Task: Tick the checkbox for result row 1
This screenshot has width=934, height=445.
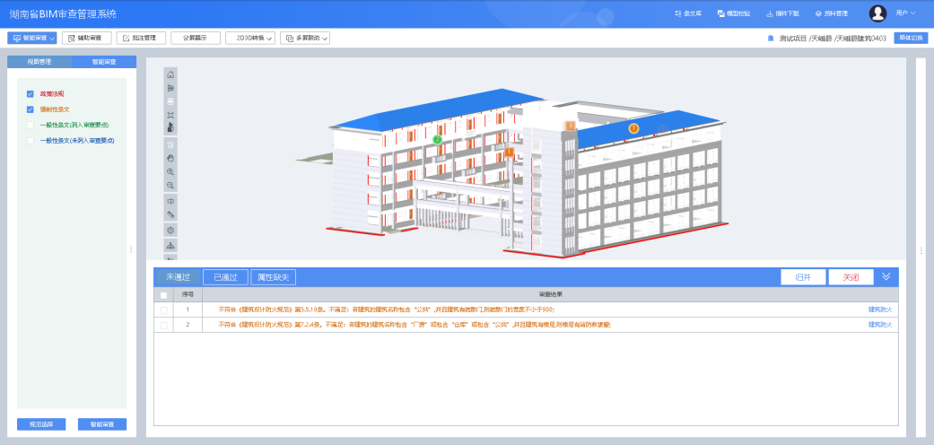Action: pos(163,310)
